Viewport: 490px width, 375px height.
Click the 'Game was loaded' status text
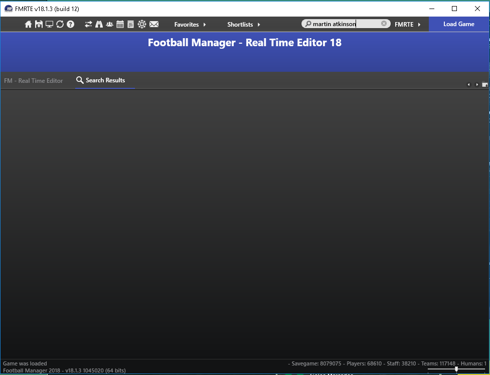tap(25, 363)
